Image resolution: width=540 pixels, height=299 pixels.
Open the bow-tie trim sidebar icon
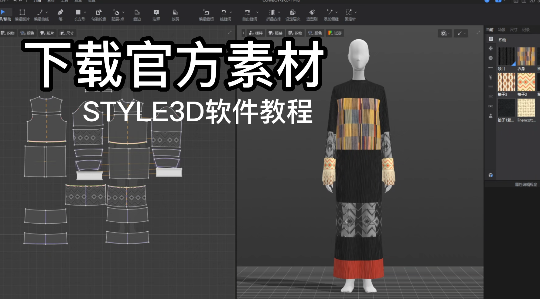[x=490, y=106]
